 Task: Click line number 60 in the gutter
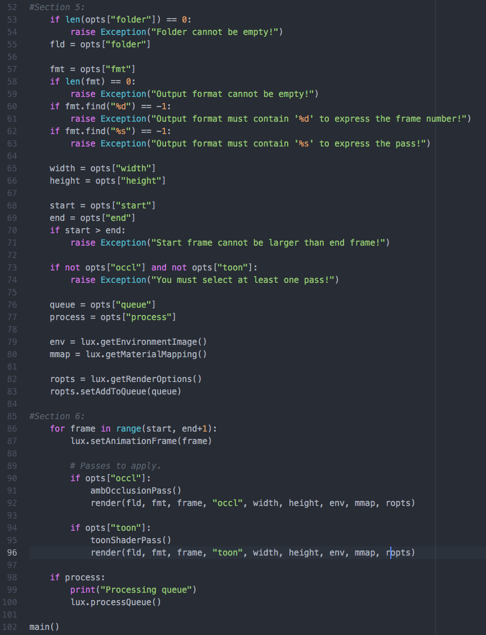click(x=12, y=106)
